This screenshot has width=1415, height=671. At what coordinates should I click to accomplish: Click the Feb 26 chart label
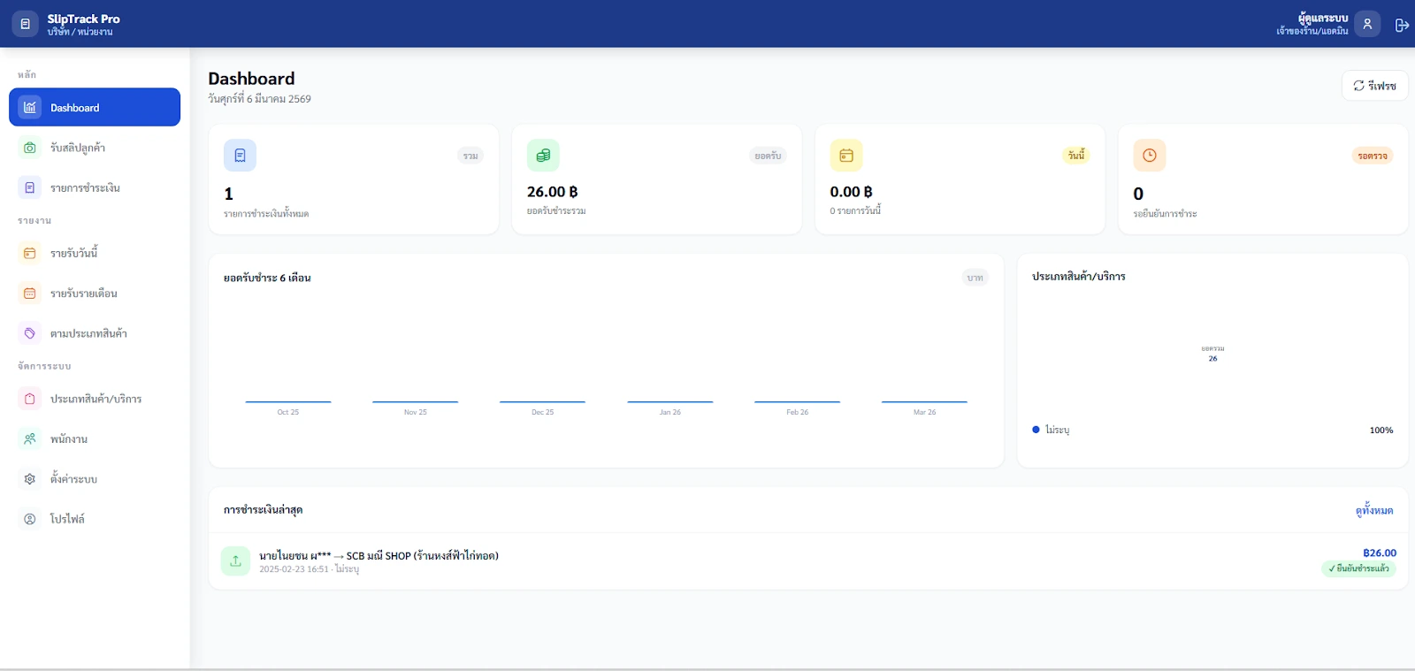coord(798,412)
